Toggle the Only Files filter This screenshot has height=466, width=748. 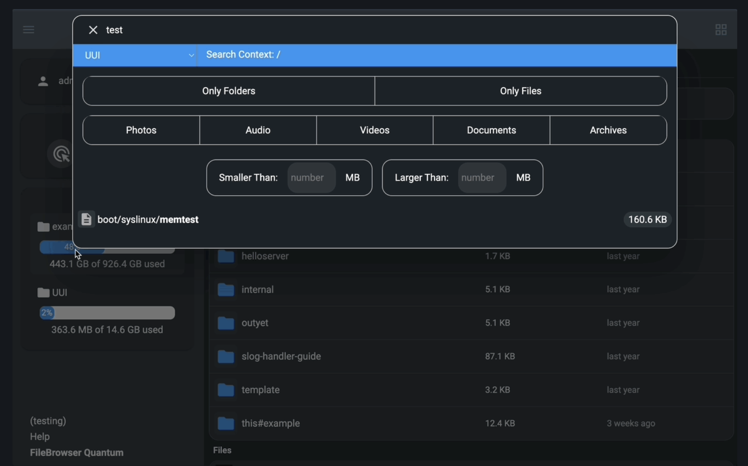[x=521, y=91]
